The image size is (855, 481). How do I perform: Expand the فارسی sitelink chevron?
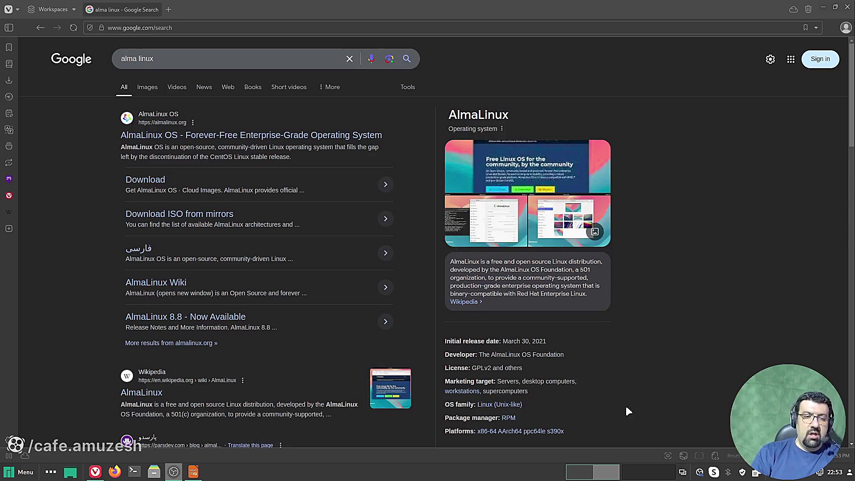pos(386,253)
